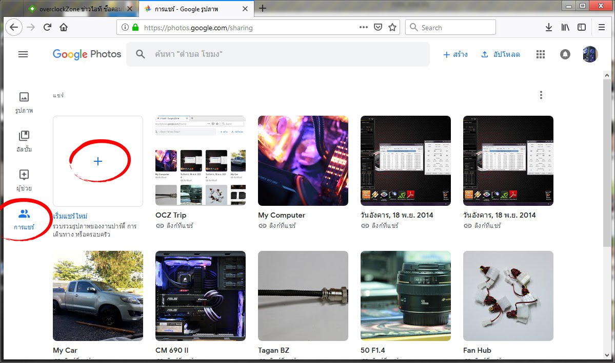The image size is (615, 363).
Task: Click the Upload (อัปโหลด) button
Action: pyautogui.click(x=500, y=54)
